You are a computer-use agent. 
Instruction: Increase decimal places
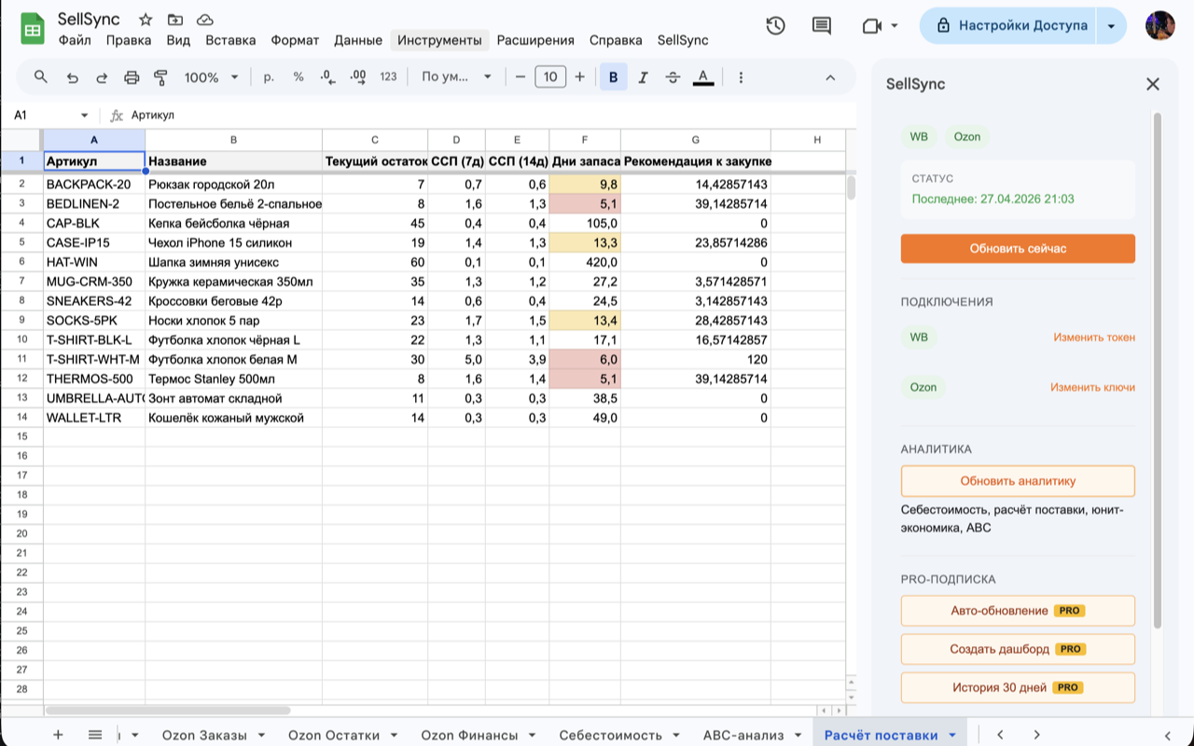tap(357, 77)
